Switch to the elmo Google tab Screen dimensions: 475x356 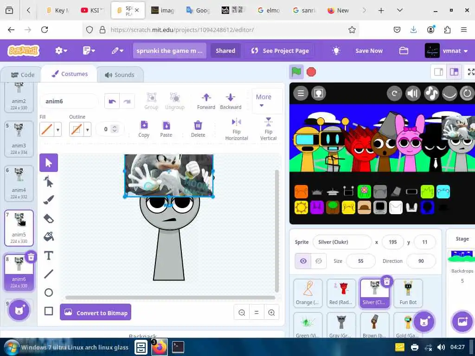coord(269,10)
